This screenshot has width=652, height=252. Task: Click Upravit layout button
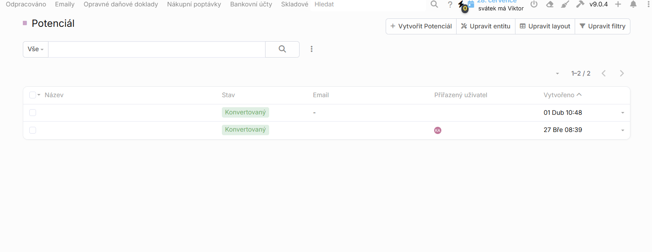(545, 26)
